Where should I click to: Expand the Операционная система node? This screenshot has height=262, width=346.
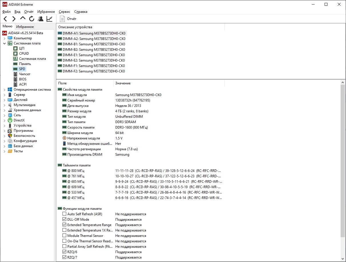tap(4, 90)
